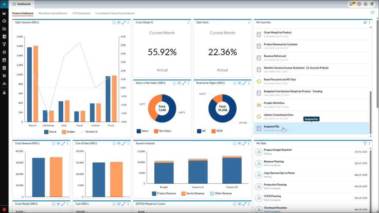Open the My Tasks panel three-dot menu
The image size is (379, 213).
coord(369,143)
